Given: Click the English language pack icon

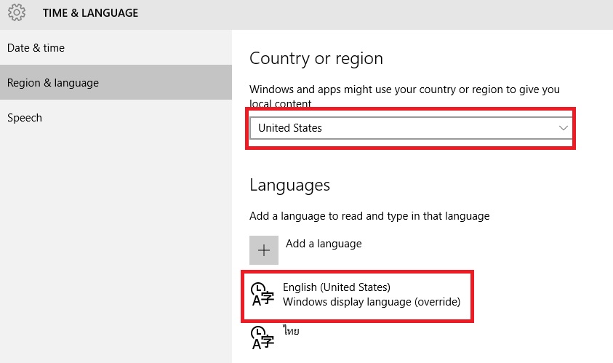Looking at the screenshot, I should 263,294.
